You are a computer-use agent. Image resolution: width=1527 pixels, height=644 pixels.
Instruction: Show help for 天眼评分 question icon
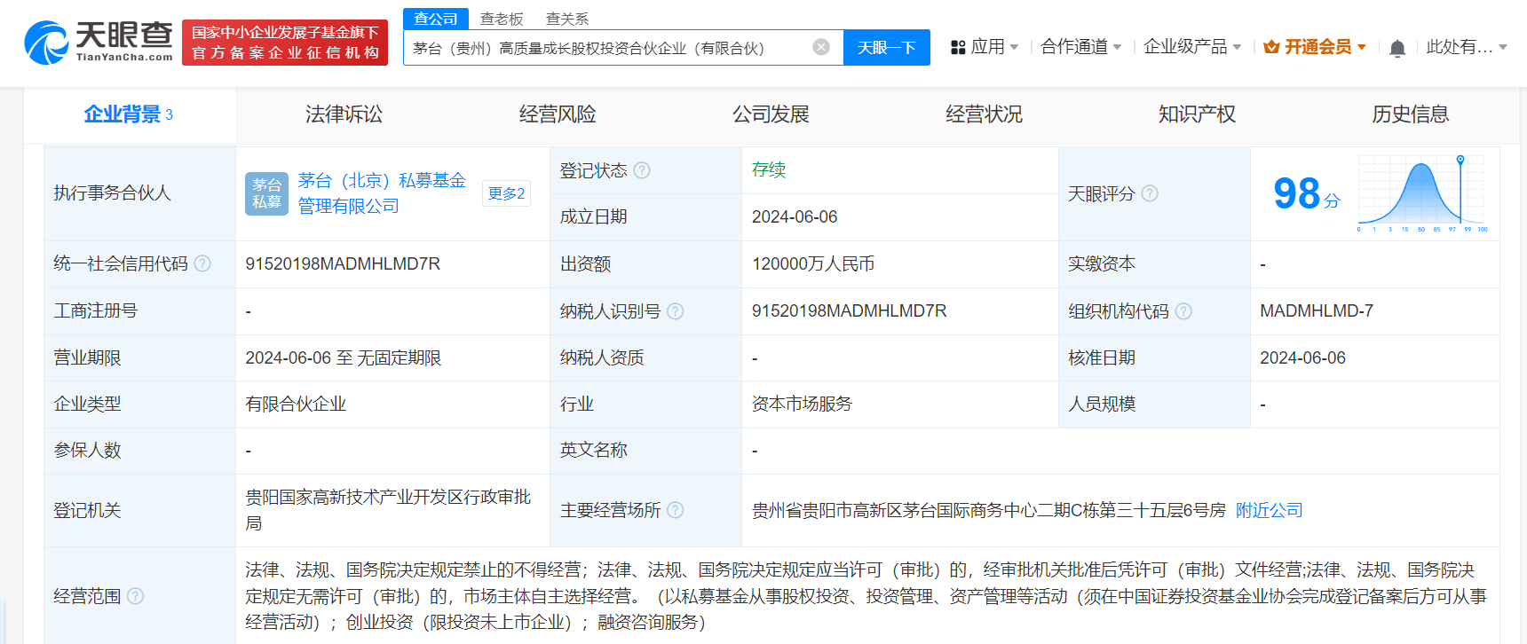point(1150,193)
